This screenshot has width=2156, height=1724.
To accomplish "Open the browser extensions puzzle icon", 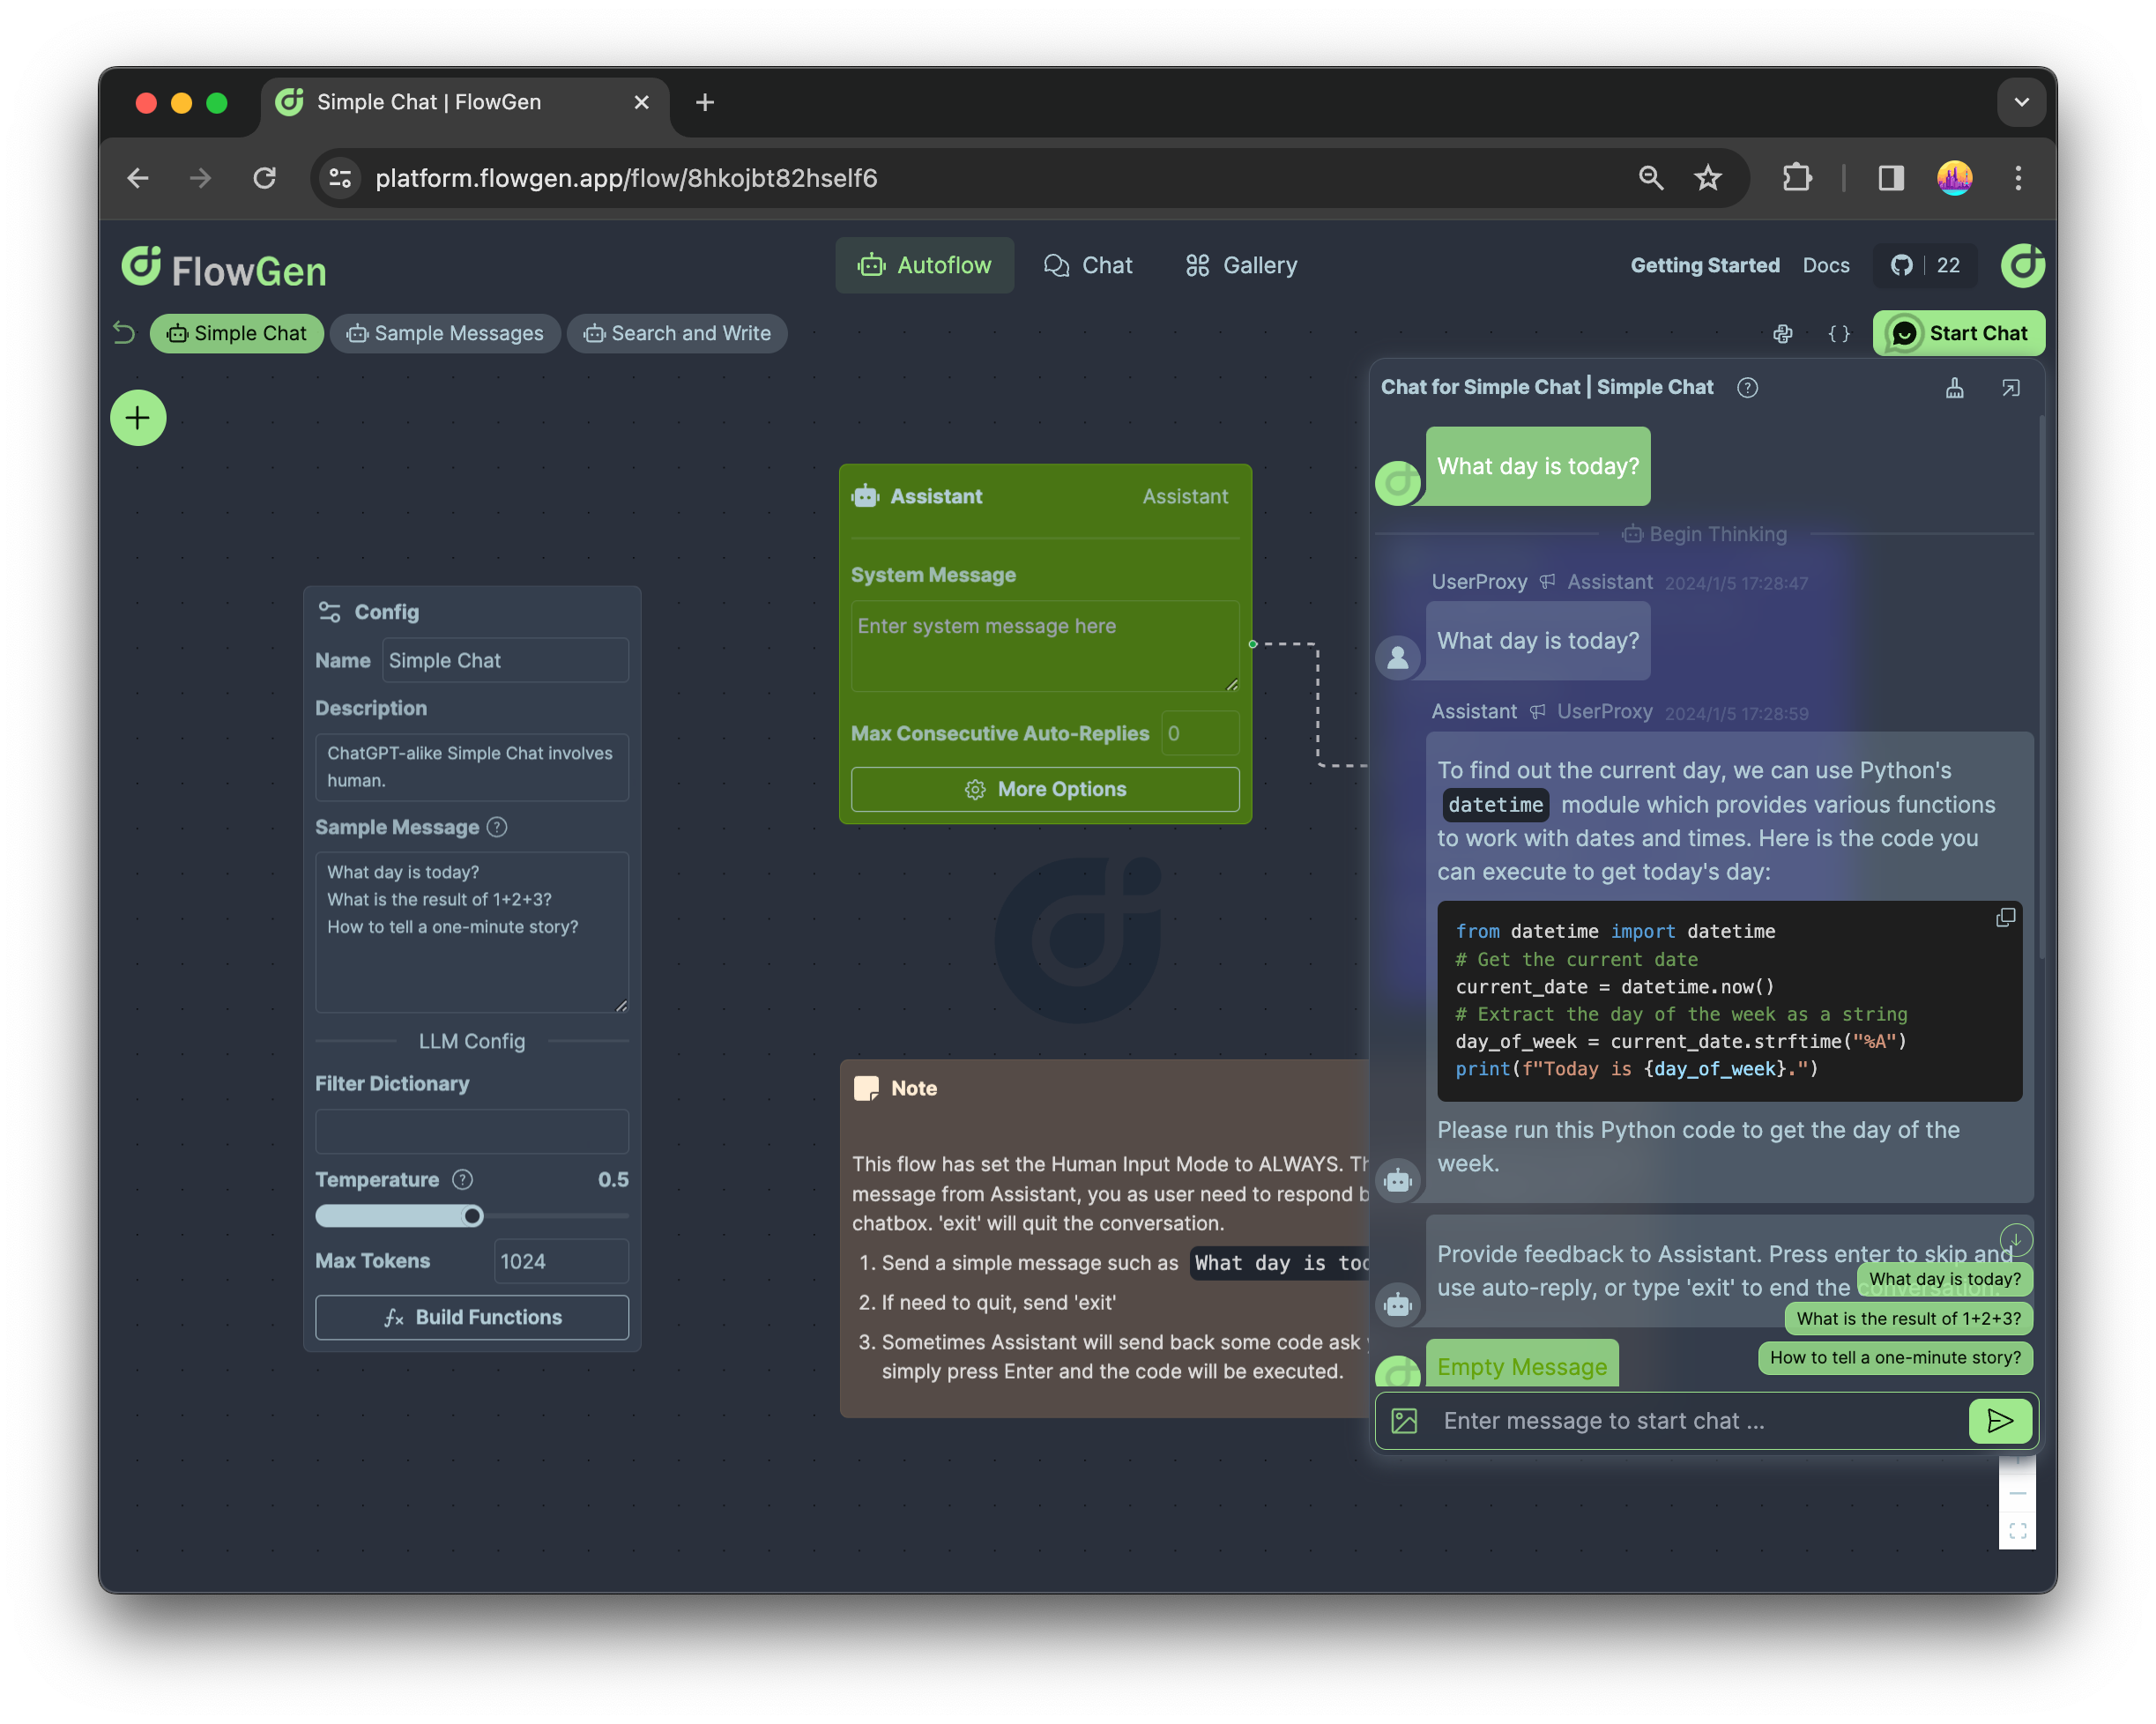I will click(x=1796, y=178).
